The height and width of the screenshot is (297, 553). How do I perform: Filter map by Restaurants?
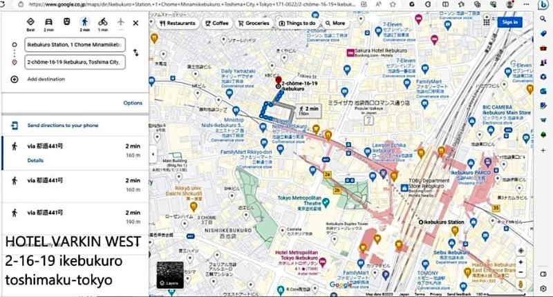coord(178,23)
